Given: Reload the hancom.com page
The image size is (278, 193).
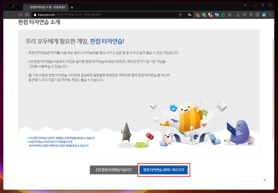Looking at the screenshot, I should tap(20, 15).
